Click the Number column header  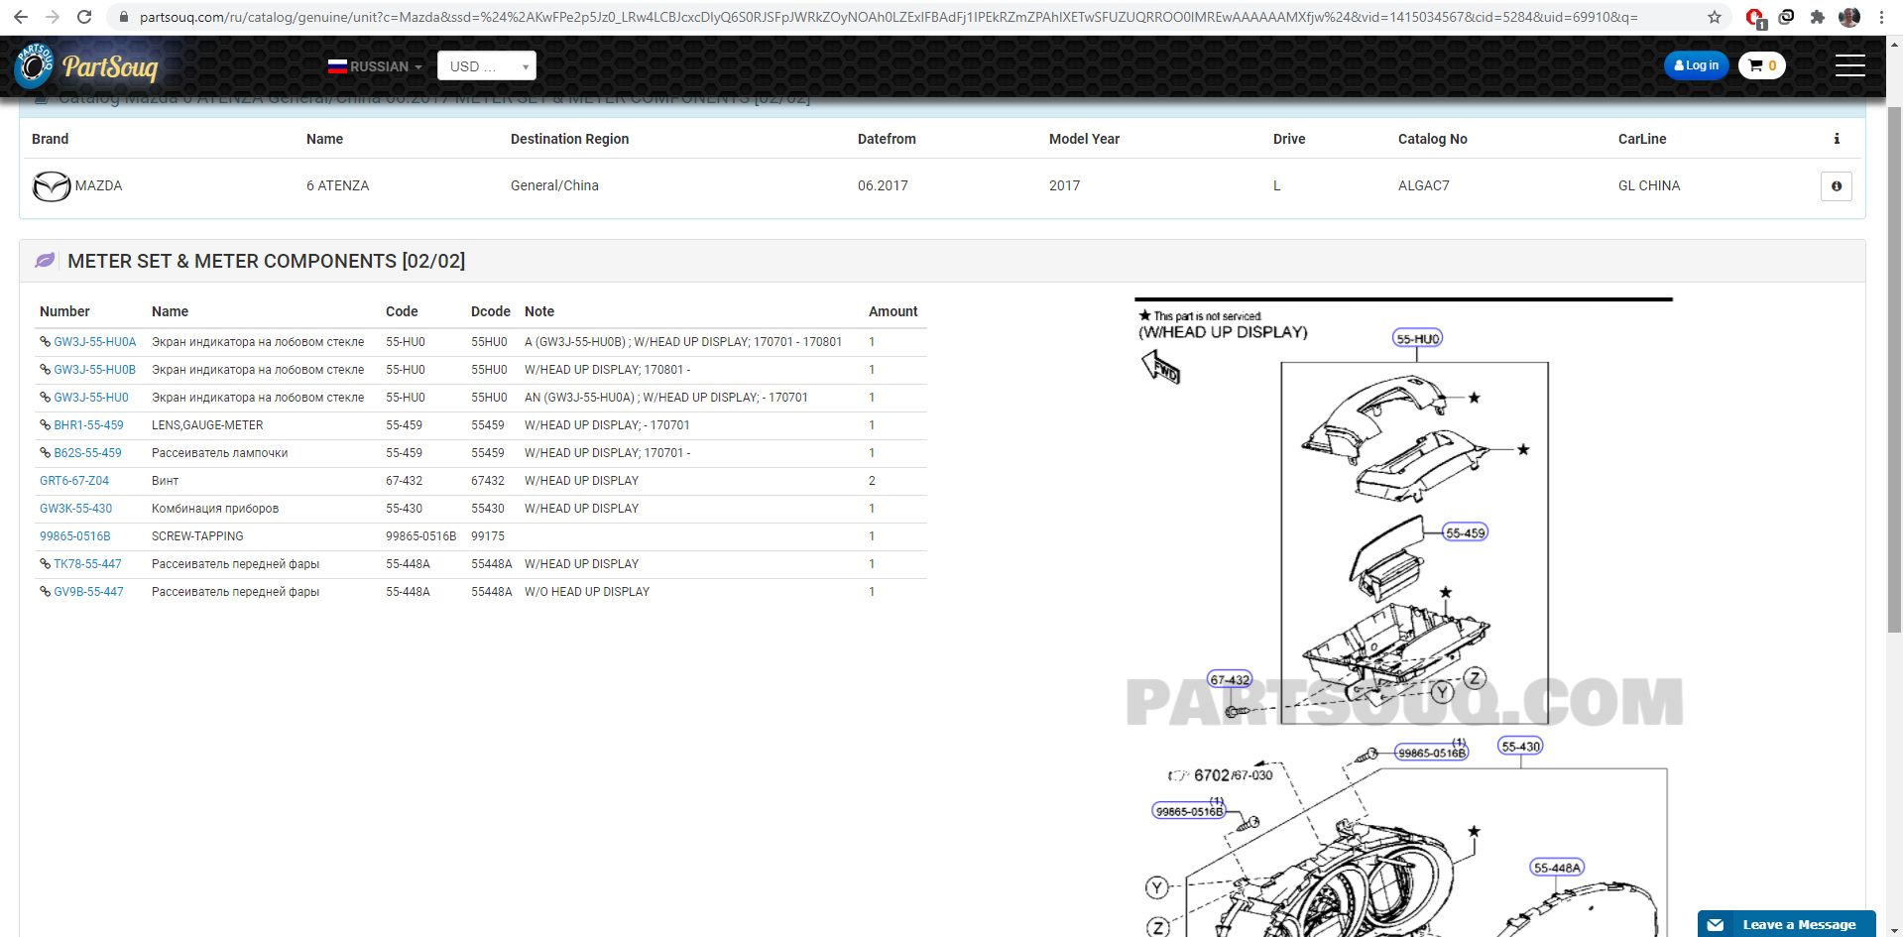64,311
